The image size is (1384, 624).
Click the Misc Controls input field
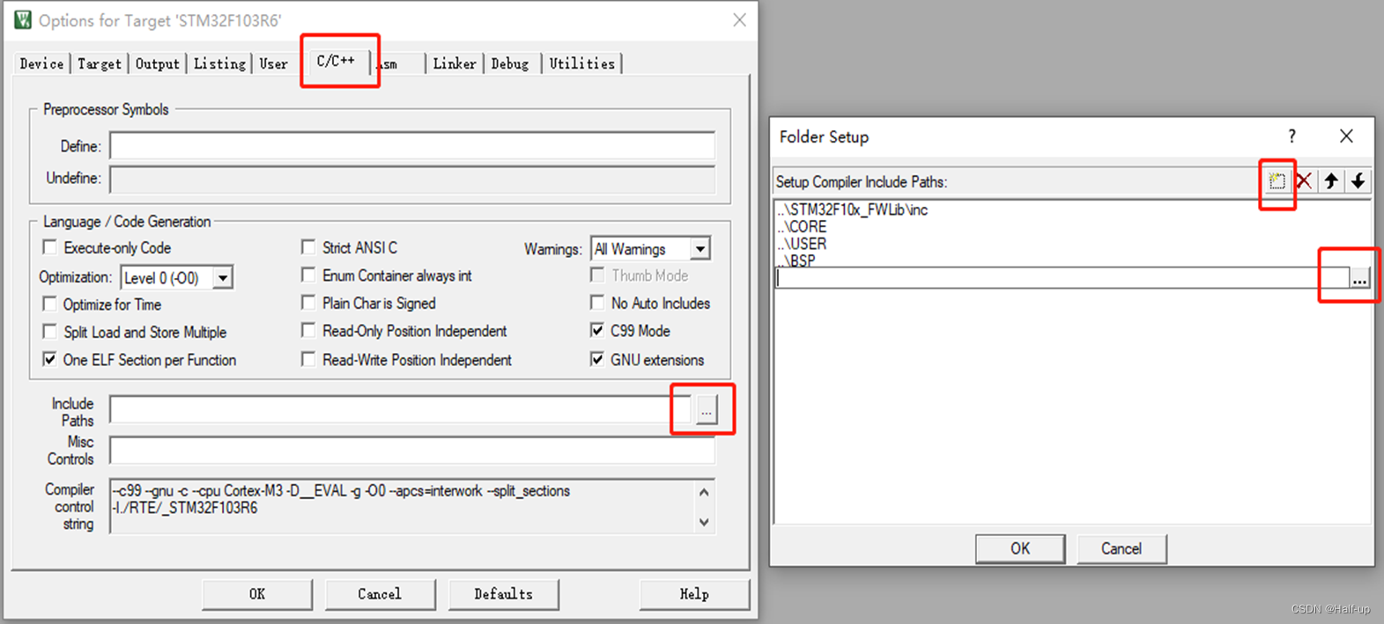pos(412,451)
